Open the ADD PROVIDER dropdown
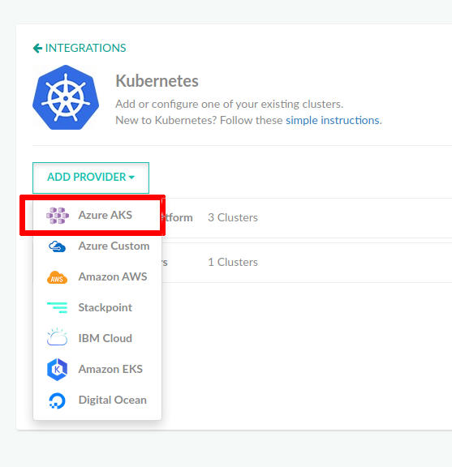 (91, 178)
